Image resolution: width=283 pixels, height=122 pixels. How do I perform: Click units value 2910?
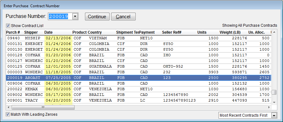coord(213,100)
